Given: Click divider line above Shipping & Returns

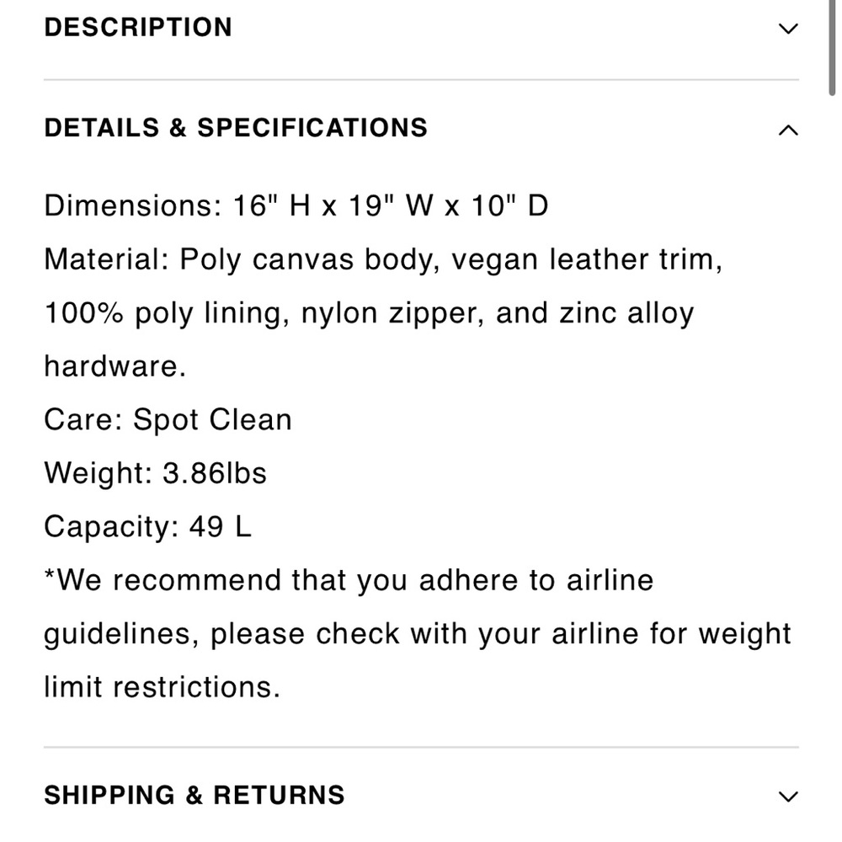Looking at the screenshot, I should pos(421,747).
